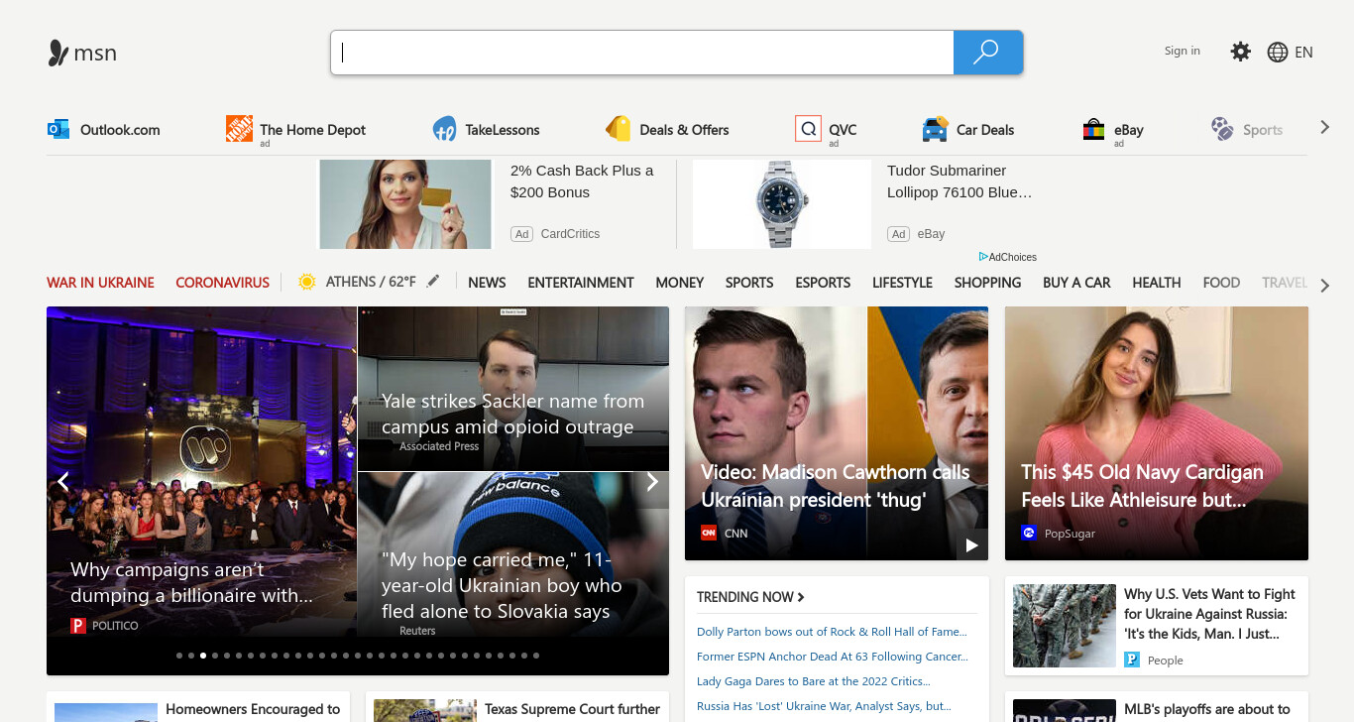Open the Deals & Offers tag icon
The width and height of the screenshot is (1354, 722).
619,129
